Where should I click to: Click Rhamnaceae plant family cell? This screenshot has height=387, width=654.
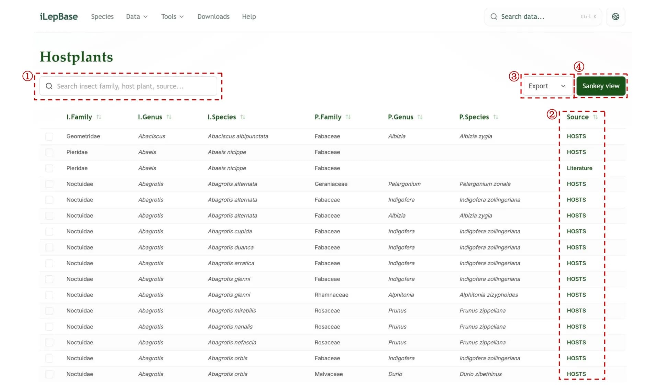point(331,295)
